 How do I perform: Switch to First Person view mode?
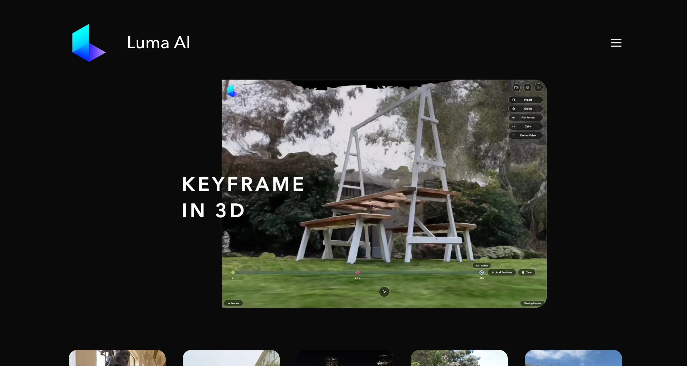pos(525,118)
